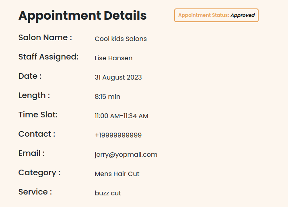The height and width of the screenshot is (207, 288).
Task: Click the Staff Assigned label
Action: pos(48,57)
